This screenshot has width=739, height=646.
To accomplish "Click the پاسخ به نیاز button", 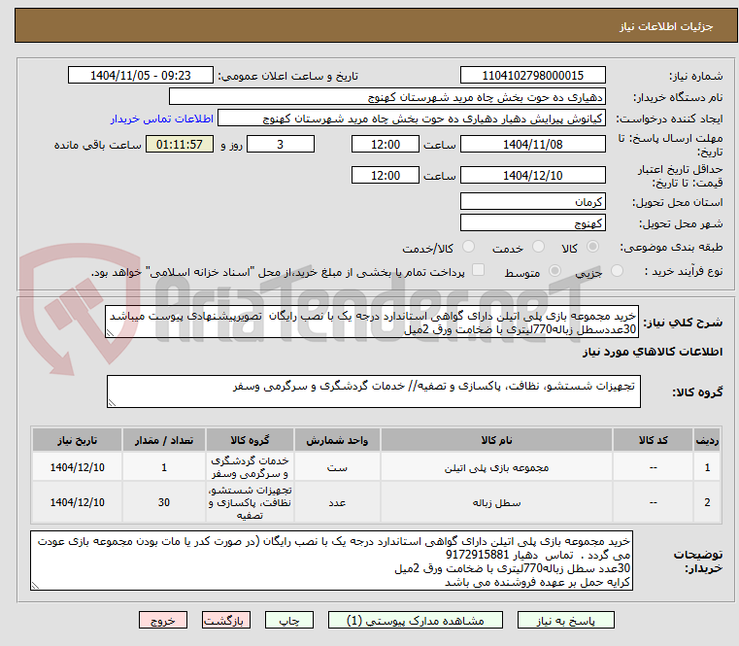I will point(565,620).
